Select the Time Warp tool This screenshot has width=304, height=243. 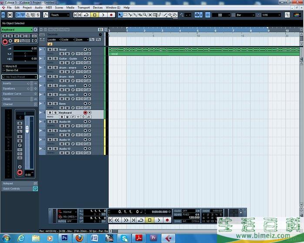155,15
